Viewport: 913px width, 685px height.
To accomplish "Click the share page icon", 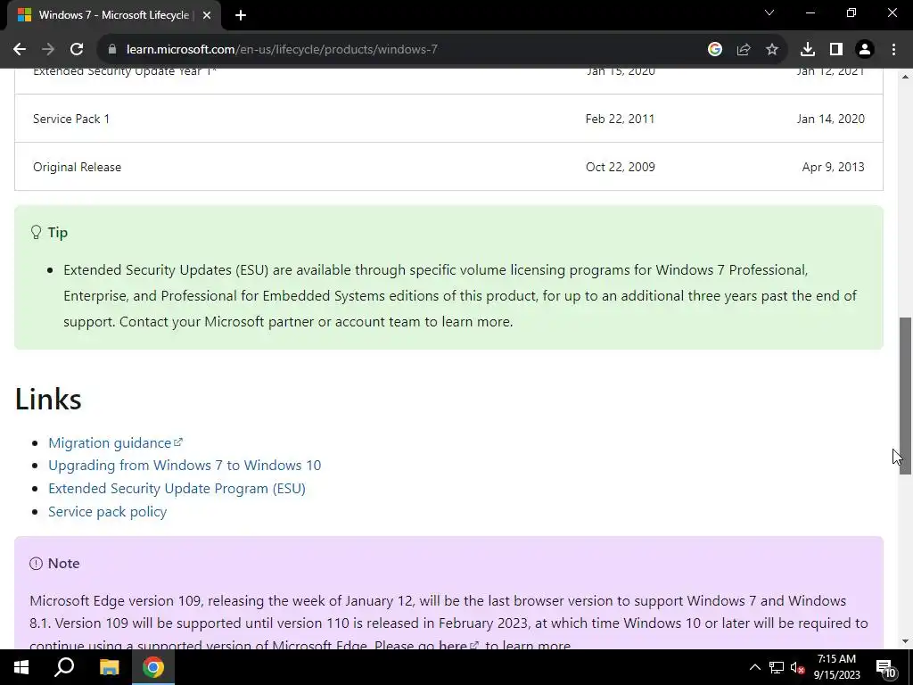I will point(744,50).
